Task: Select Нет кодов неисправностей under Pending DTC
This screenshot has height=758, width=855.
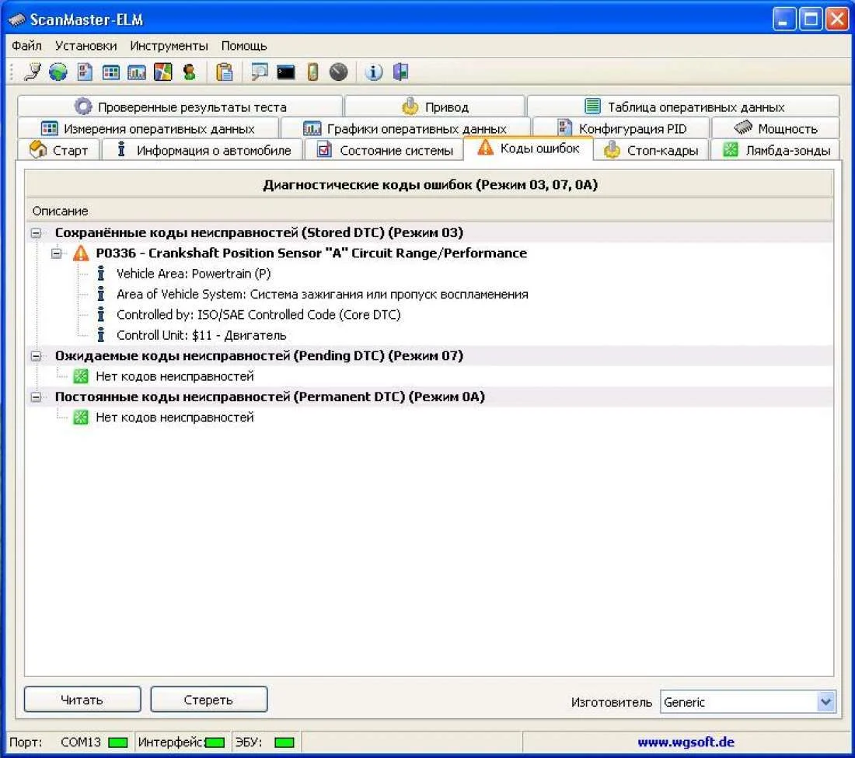Action: click(x=174, y=376)
